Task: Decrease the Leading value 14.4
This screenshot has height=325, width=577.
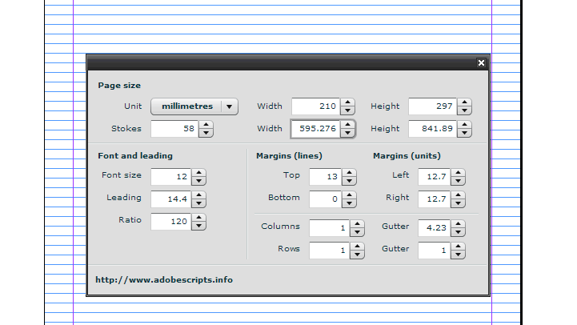Action: [198, 203]
